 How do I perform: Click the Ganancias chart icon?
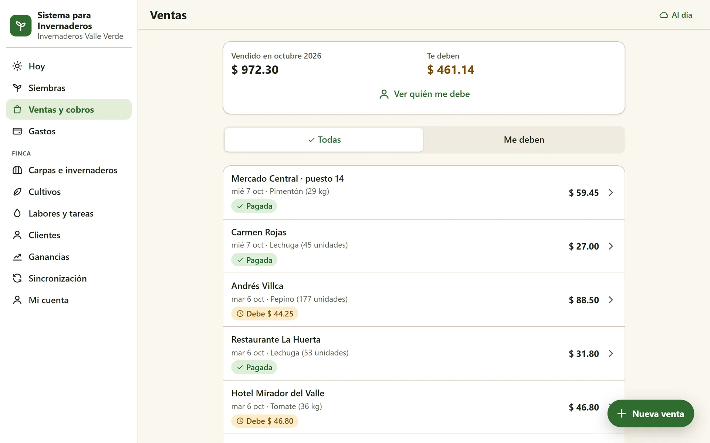click(17, 257)
